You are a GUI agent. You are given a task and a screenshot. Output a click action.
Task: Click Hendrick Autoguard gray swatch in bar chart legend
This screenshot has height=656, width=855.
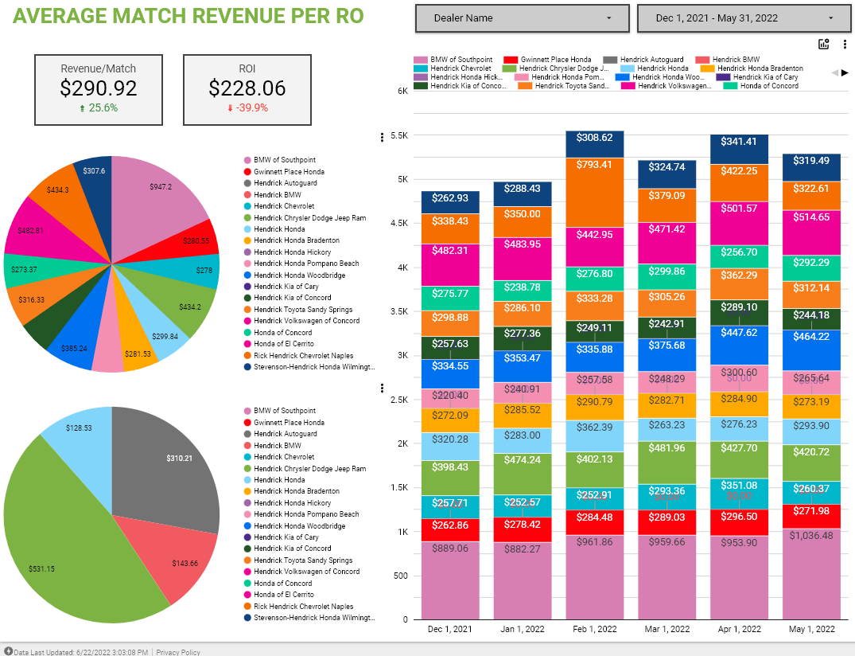point(610,60)
